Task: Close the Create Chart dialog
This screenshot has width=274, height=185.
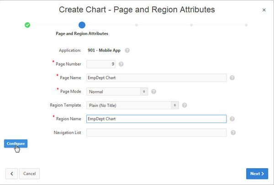Action: click(263, 10)
